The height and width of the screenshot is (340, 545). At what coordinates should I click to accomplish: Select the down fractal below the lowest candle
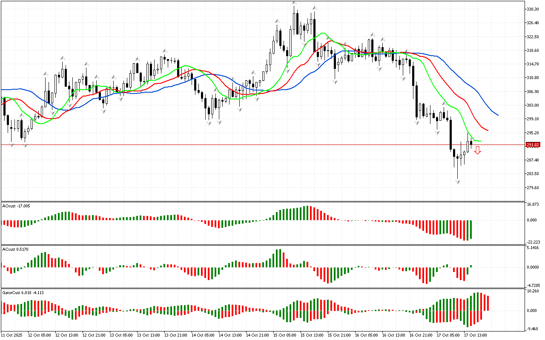pyautogui.click(x=458, y=182)
